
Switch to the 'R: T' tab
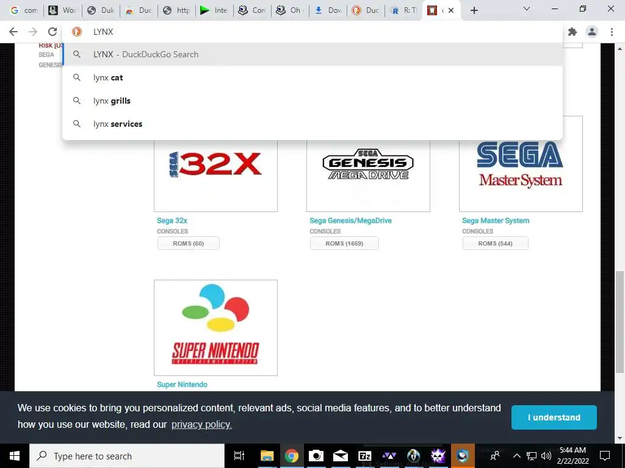click(x=403, y=10)
